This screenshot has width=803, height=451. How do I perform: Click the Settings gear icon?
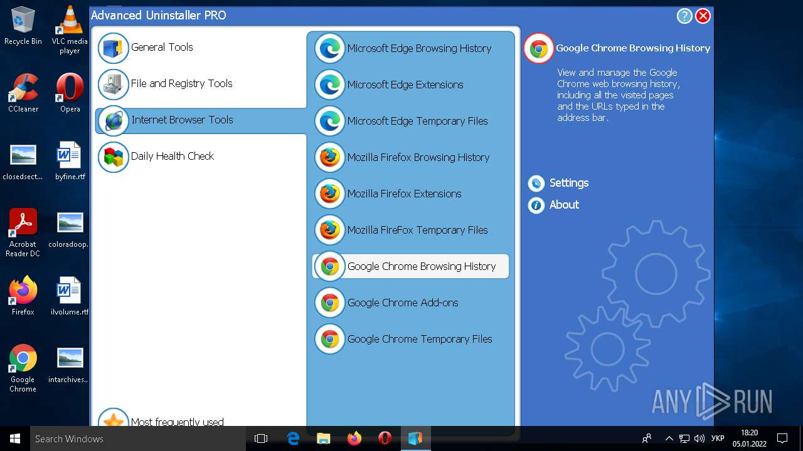pos(536,183)
